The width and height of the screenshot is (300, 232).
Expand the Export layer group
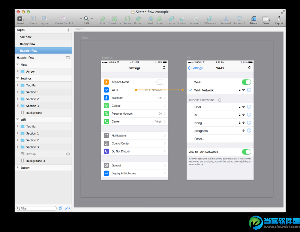pyautogui.click(x=18, y=168)
